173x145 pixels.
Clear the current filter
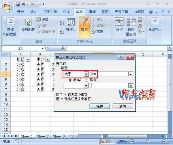[97, 20]
